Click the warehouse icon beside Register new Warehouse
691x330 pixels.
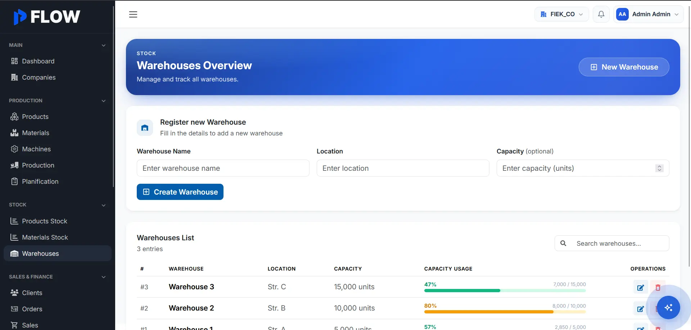pyautogui.click(x=145, y=128)
